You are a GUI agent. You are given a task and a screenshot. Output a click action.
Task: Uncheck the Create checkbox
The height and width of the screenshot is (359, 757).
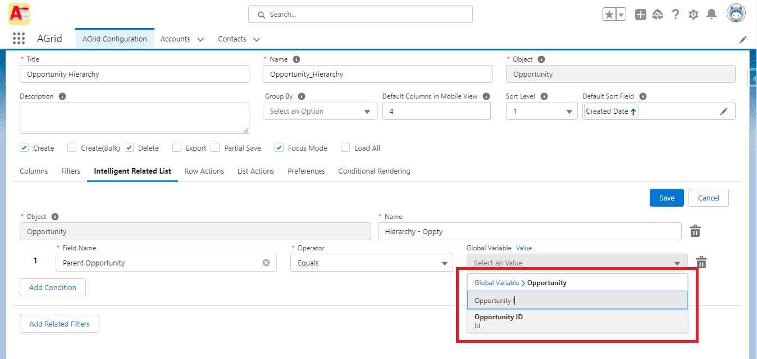[x=24, y=148]
